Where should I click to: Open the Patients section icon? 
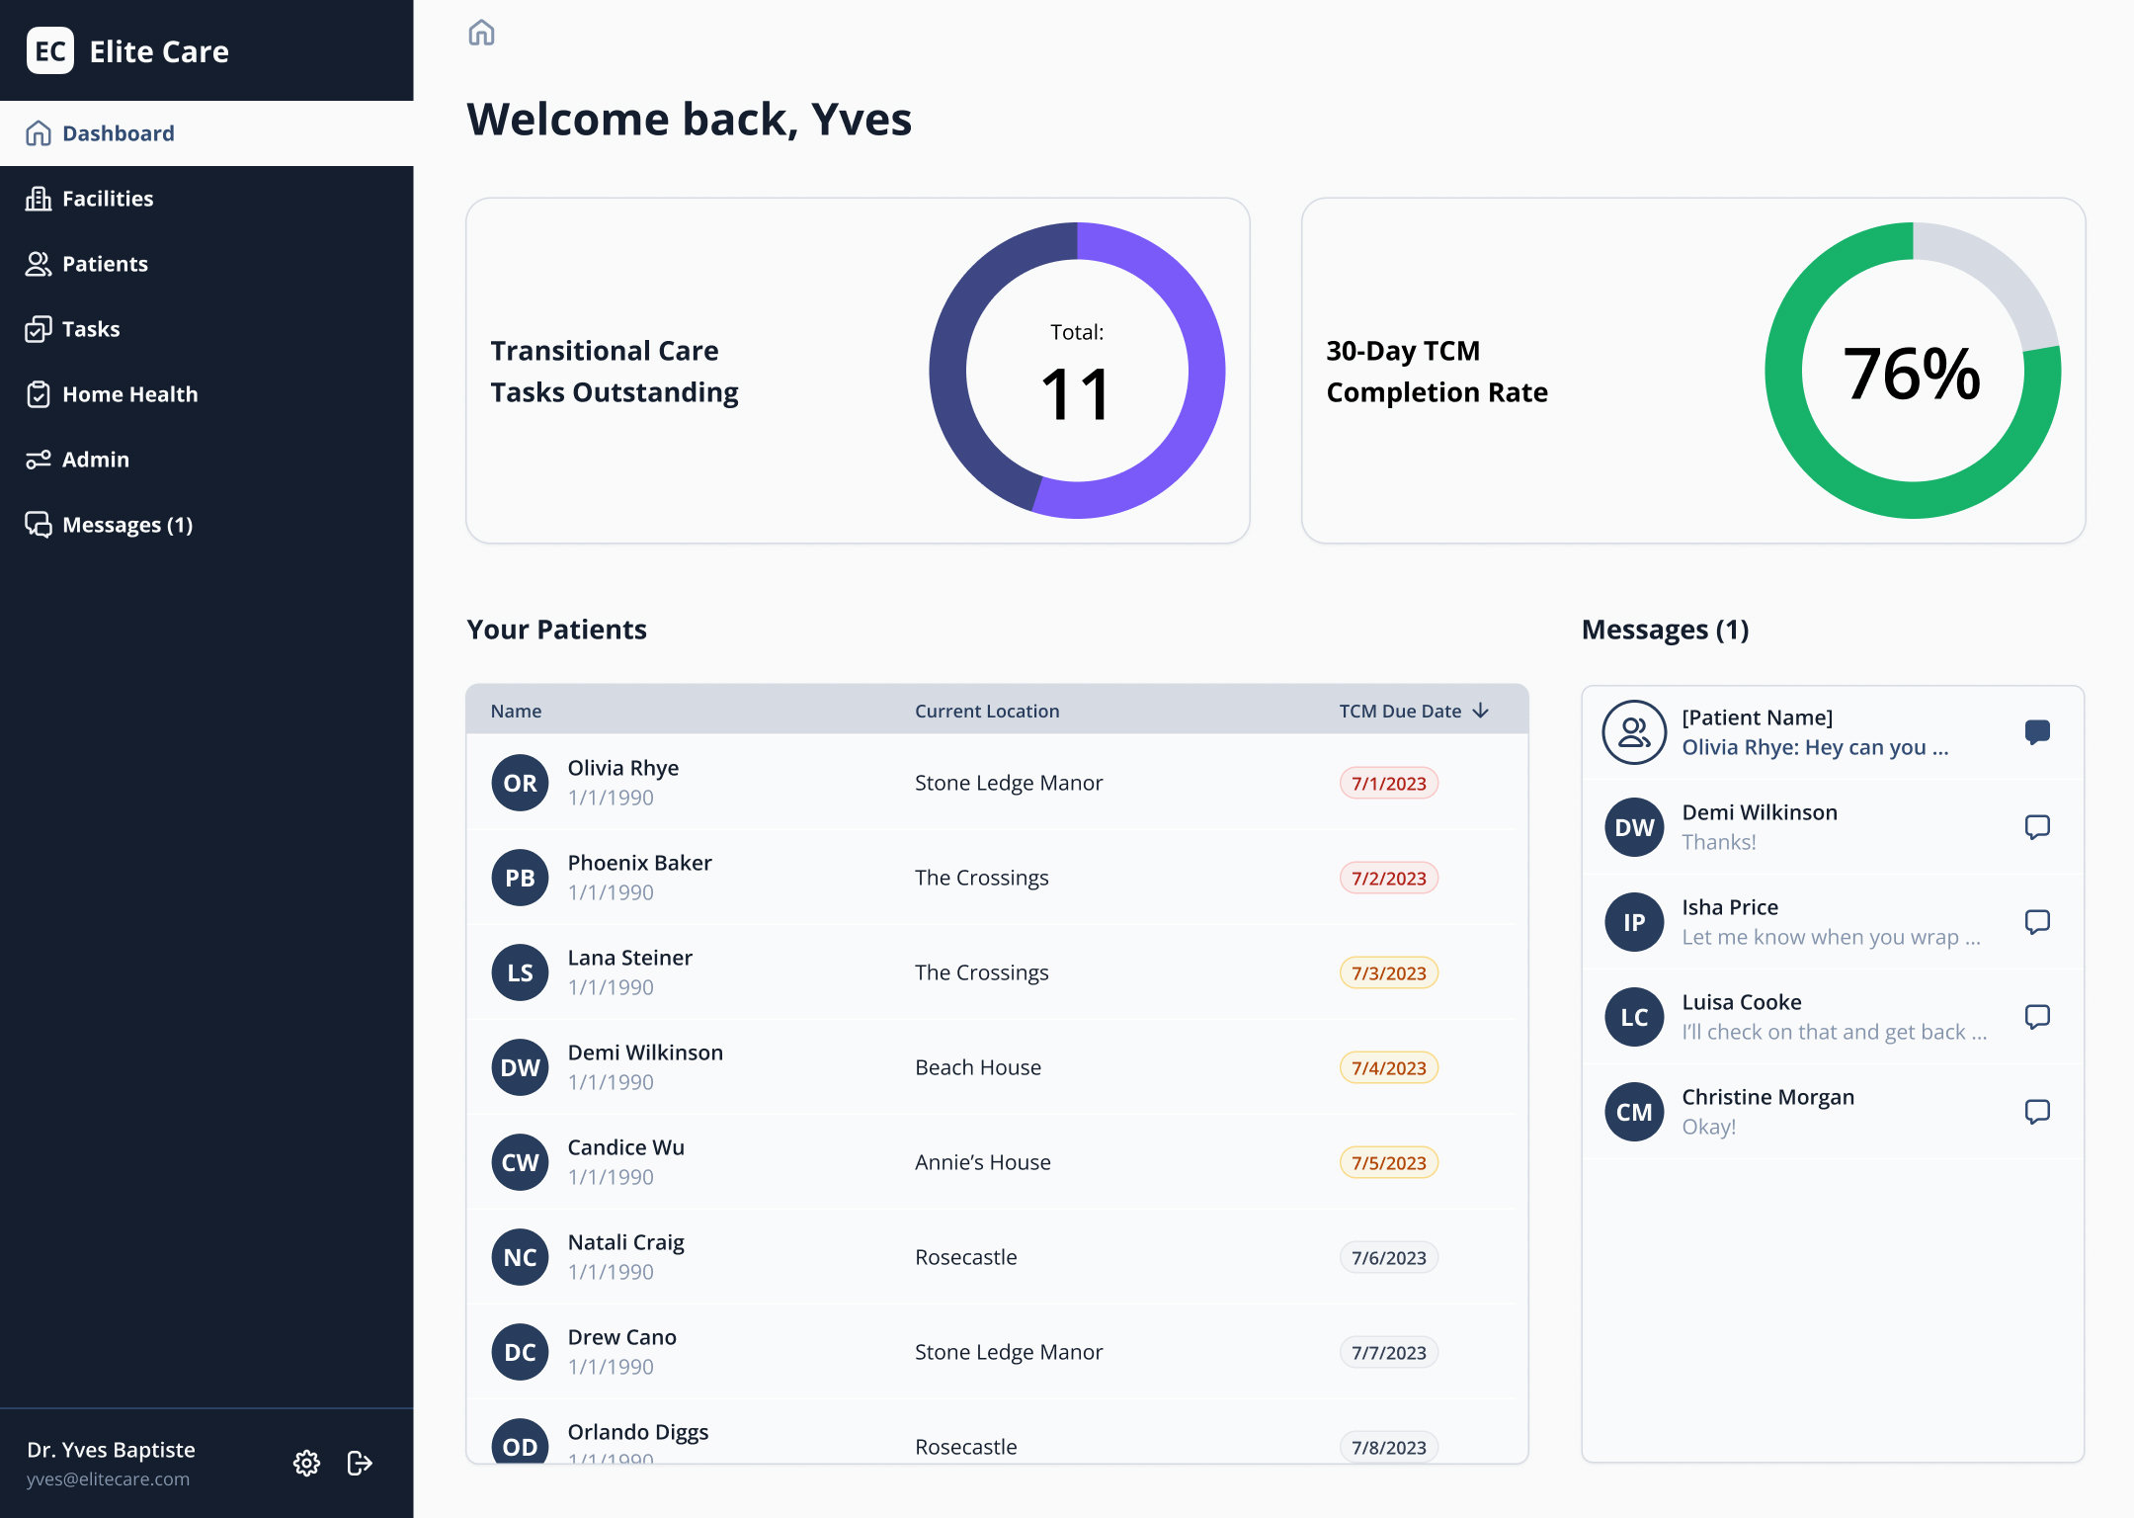click(x=39, y=263)
